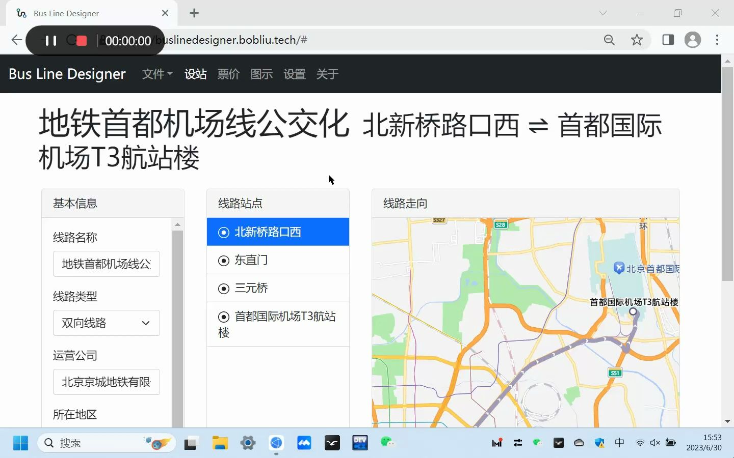734x458 pixels.
Task: Open the Windows Start menu
Action: point(20,443)
